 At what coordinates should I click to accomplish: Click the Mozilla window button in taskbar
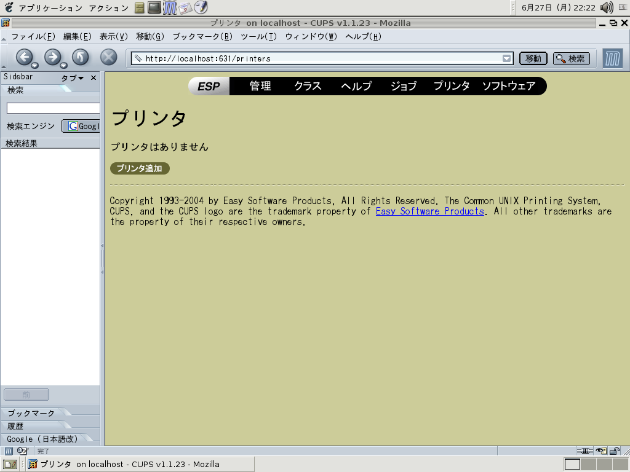(x=140, y=465)
